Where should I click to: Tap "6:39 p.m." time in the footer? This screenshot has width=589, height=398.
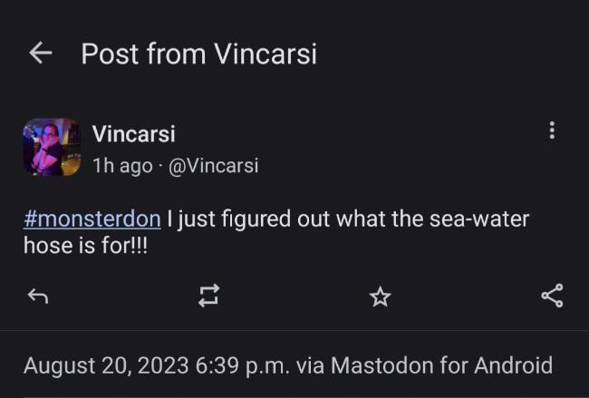click(242, 365)
